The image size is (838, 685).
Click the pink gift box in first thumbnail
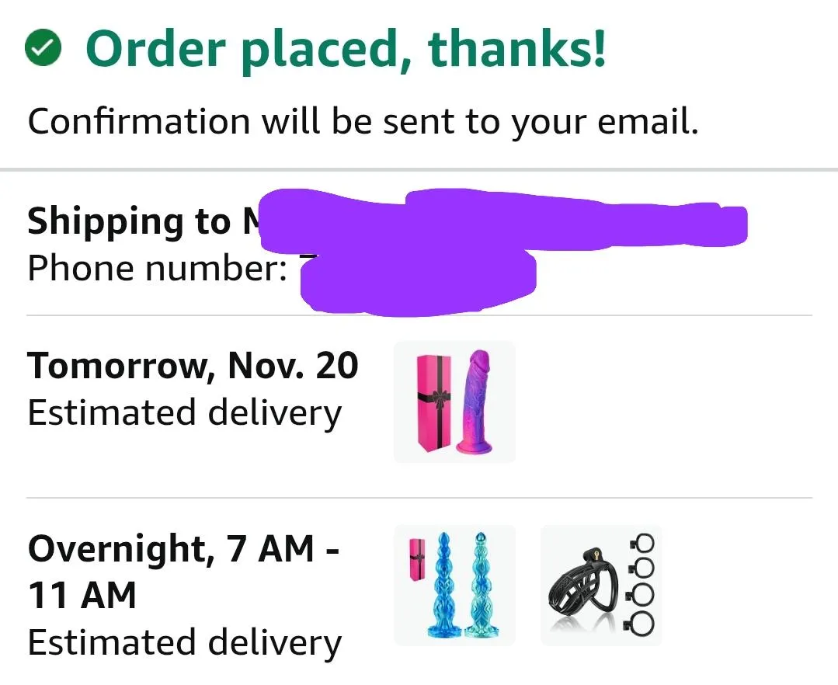[x=431, y=402]
